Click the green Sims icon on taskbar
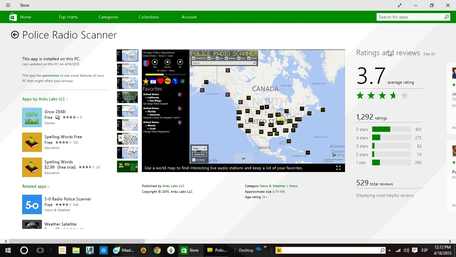This screenshot has width=456, height=257. [x=171, y=250]
